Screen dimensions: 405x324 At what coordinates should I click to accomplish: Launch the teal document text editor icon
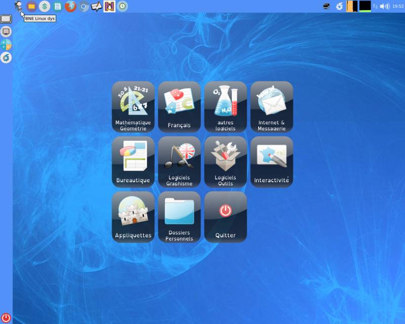click(x=58, y=6)
